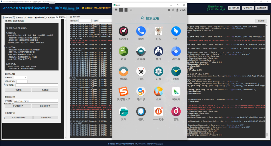Open the 日历 calendar app
This screenshot has height=146, width=271.
tap(141, 71)
